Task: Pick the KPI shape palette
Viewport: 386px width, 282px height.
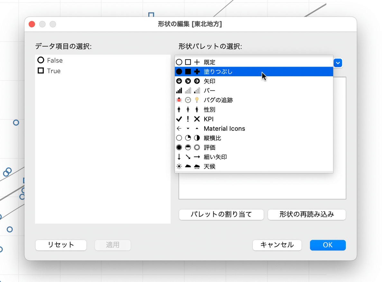Action: 254,119
